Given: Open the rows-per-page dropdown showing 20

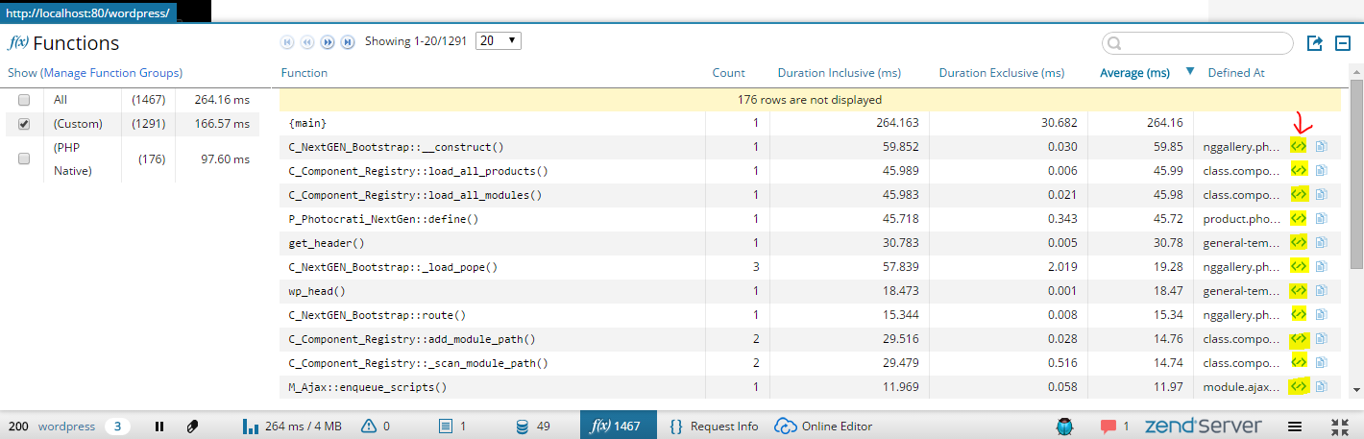Looking at the screenshot, I should tap(499, 40).
